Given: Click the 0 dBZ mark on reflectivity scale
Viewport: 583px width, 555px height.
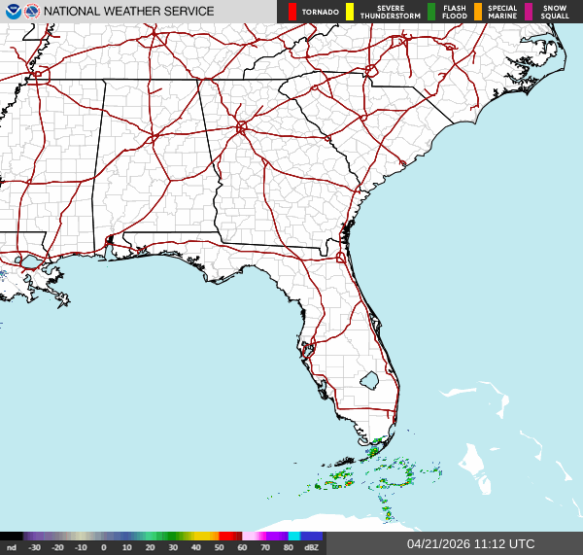Looking at the screenshot, I should click(104, 547).
